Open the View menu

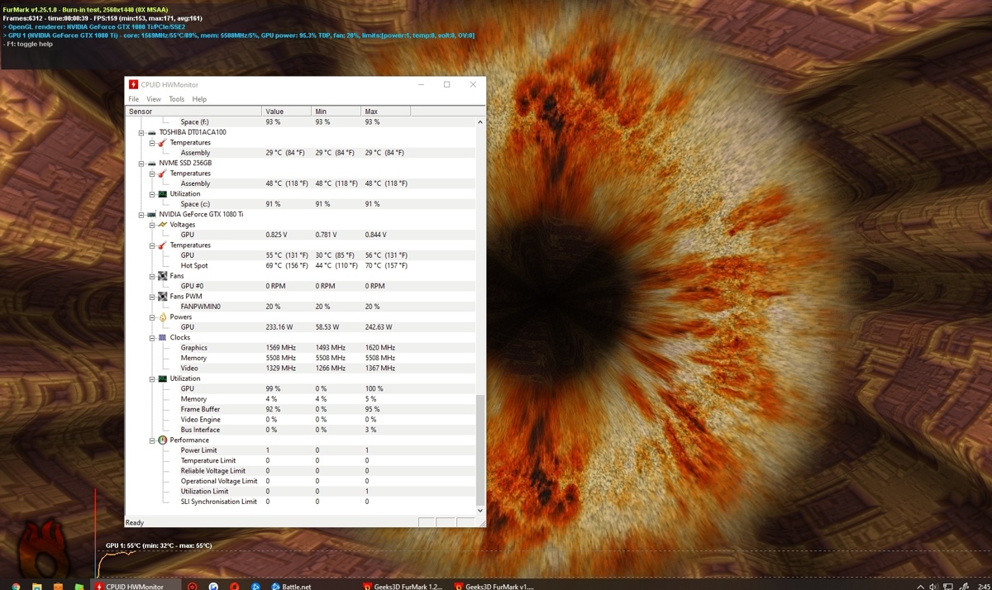154,99
